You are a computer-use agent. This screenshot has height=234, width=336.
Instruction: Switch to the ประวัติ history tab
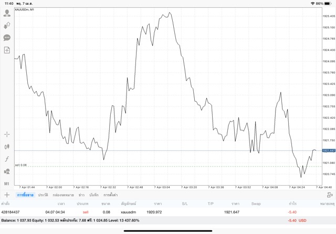point(43,195)
